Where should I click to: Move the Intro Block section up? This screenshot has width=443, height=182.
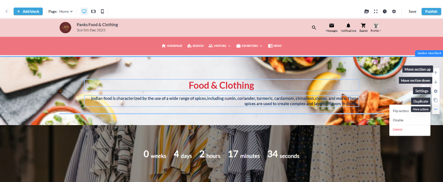435,72
